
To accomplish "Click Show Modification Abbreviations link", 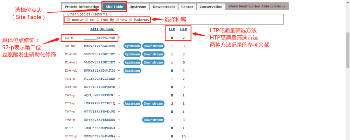I will click(x=257, y=6).
